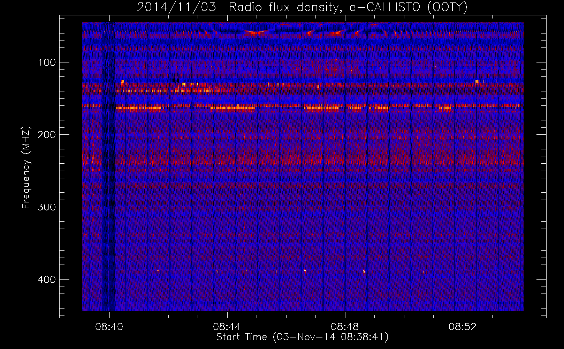Click the '08:44' time tick label
The height and width of the screenshot is (349, 564).
point(227,327)
